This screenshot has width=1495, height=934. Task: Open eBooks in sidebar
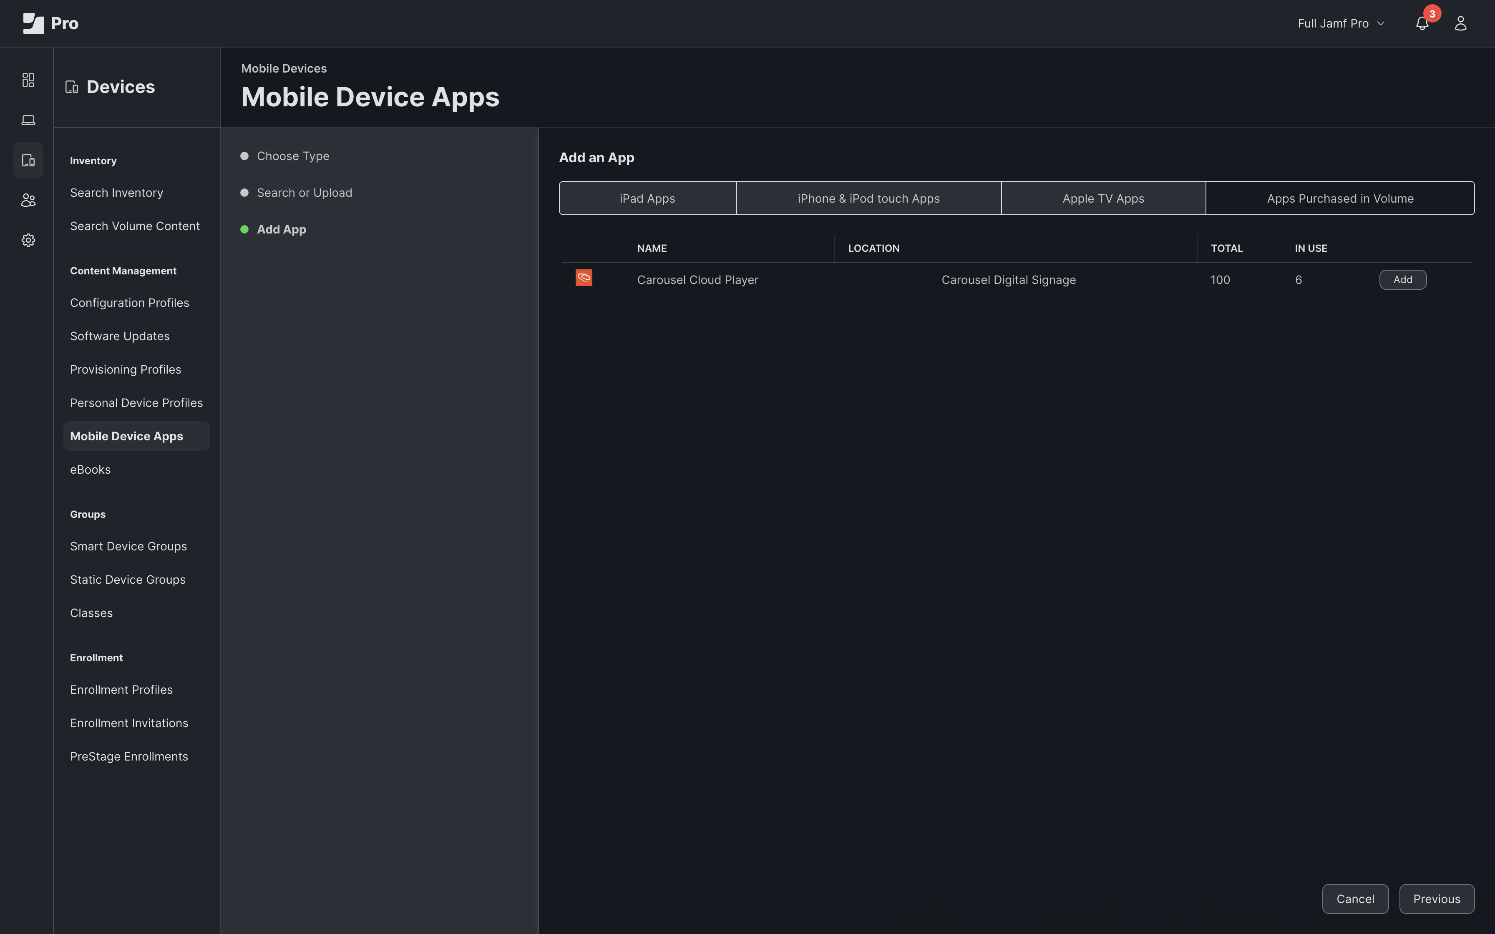click(90, 470)
